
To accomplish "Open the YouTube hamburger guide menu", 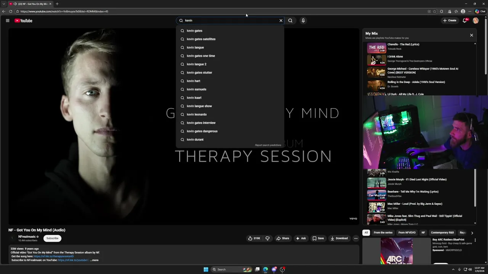I will tap(7, 21).
